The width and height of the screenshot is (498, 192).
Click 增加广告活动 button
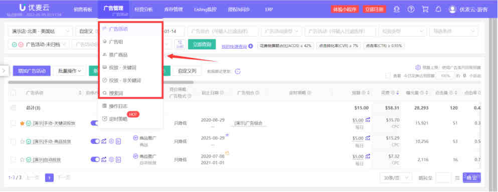tap(32, 71)
